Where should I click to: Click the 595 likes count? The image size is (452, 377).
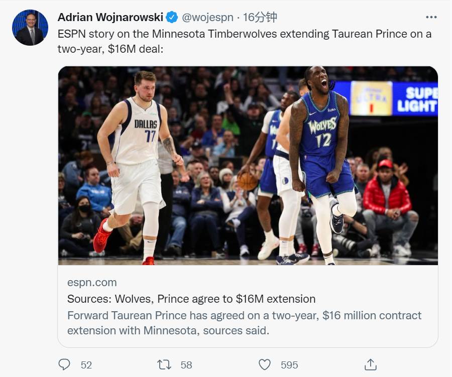[x=289, y=365]
